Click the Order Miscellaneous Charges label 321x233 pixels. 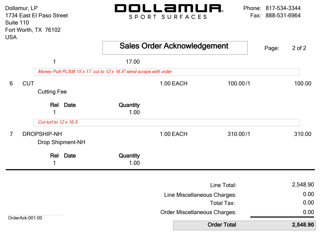198,212
